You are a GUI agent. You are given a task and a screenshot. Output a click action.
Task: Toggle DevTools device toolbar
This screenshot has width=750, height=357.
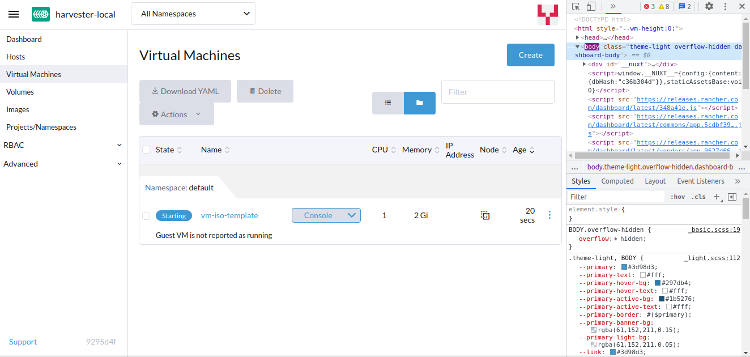click(591, 7)
